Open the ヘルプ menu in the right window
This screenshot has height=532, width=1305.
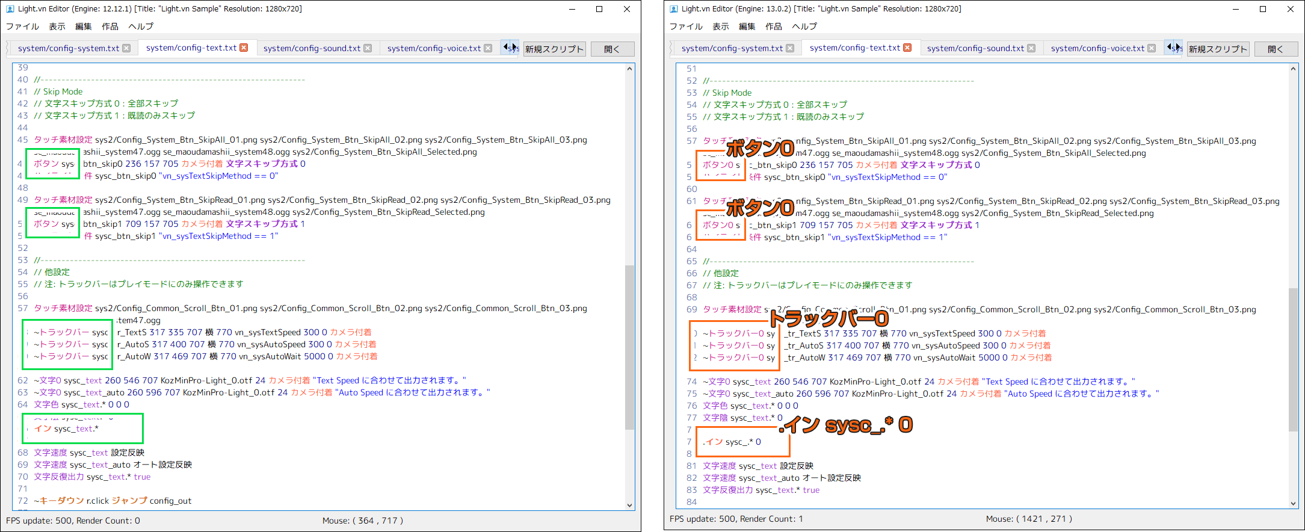[804, 26]
